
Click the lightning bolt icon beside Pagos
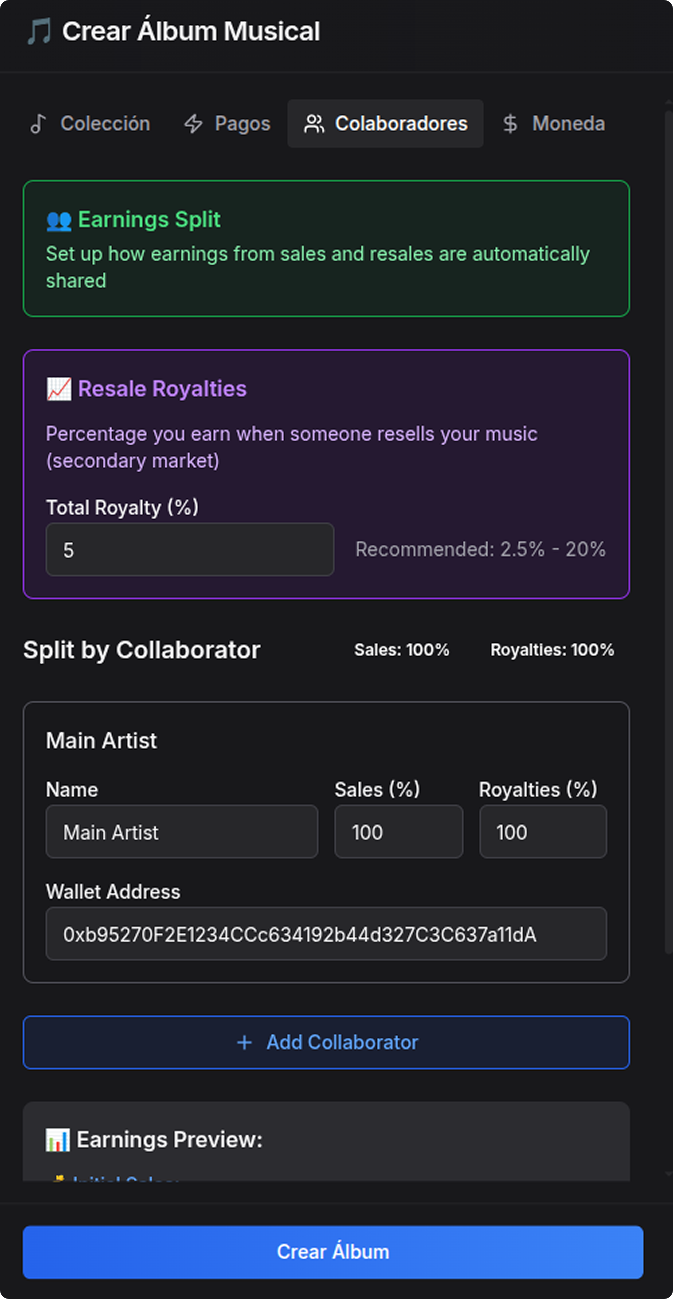193,124
